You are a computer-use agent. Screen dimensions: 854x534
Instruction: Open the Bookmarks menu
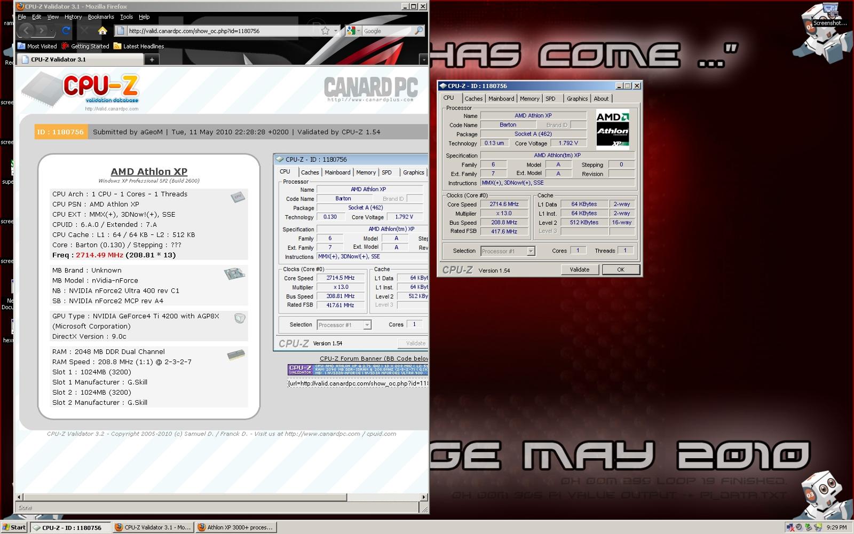pyautogui.click(x=101, y=17)
